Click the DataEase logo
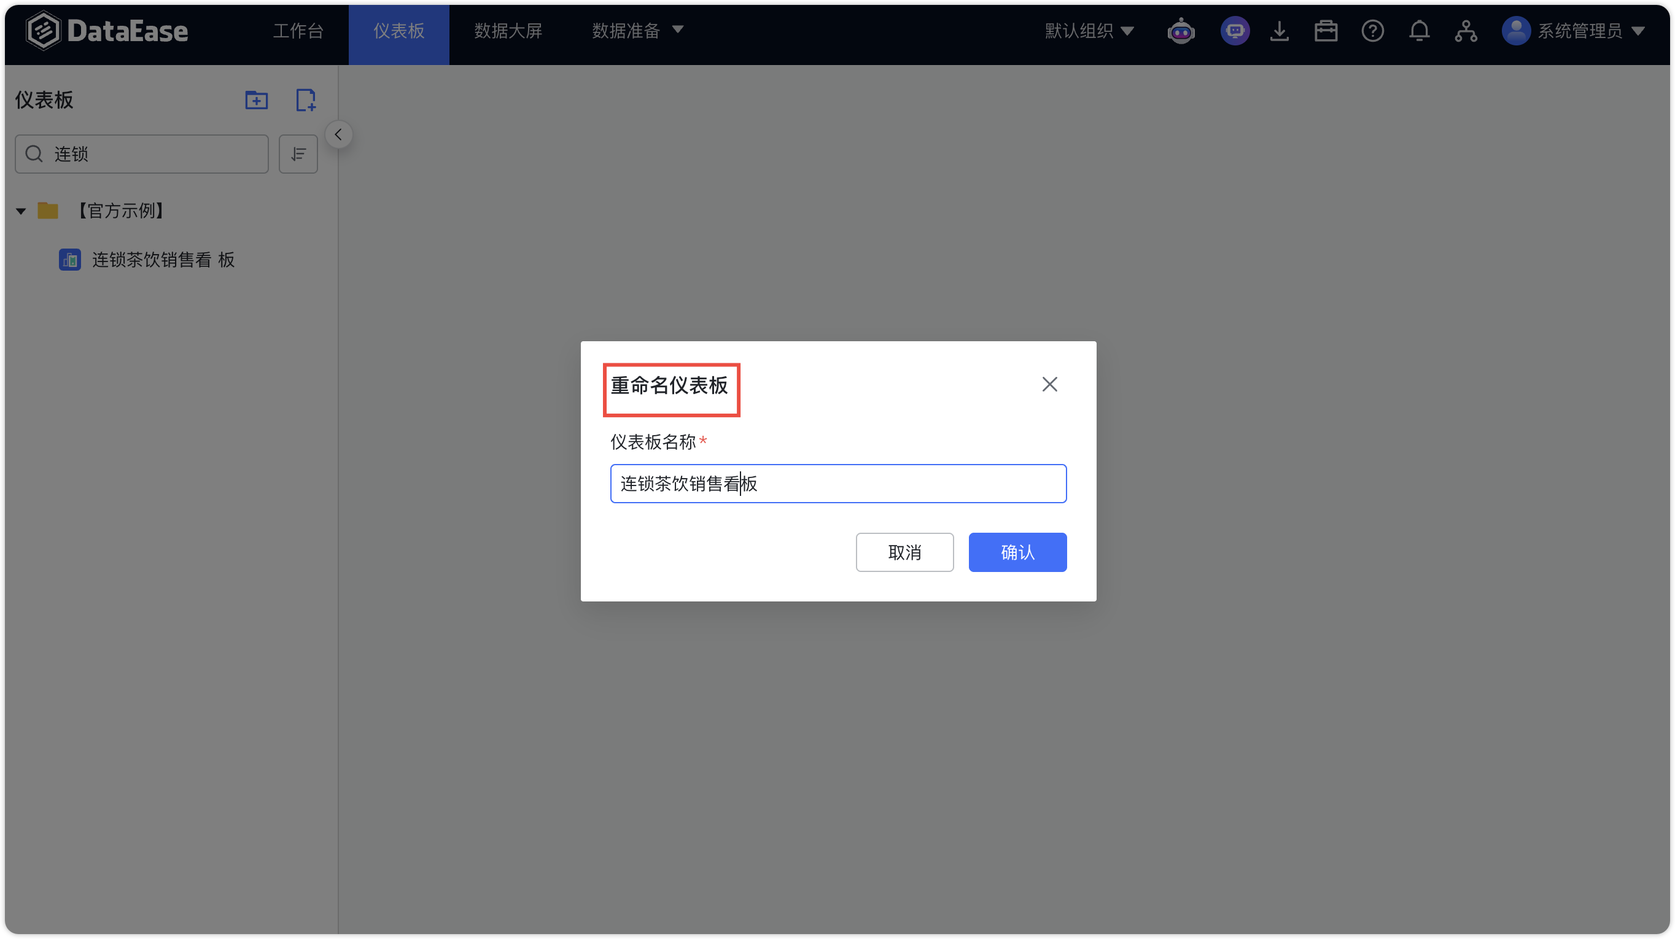This screenshot has height=939, width=1675. pos(107,31)
